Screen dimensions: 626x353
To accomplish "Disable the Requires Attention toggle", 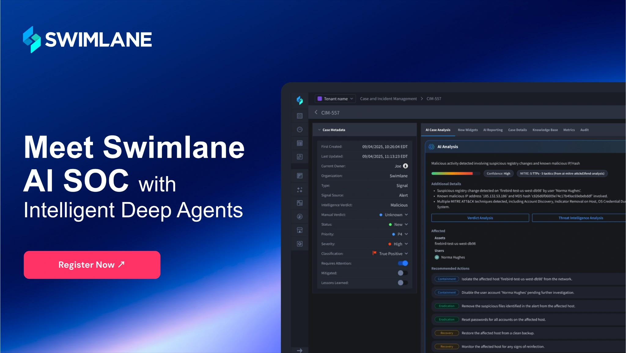I will [x=403, y=263].
